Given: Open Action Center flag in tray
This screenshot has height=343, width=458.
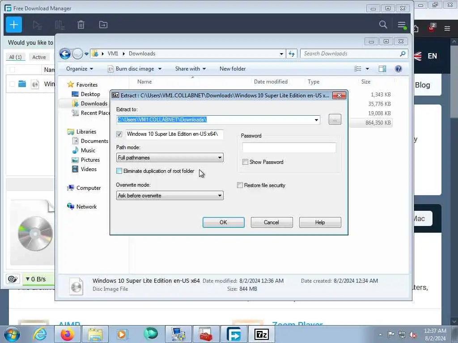Looking at the screenshot, I should (x=391, y=334).
